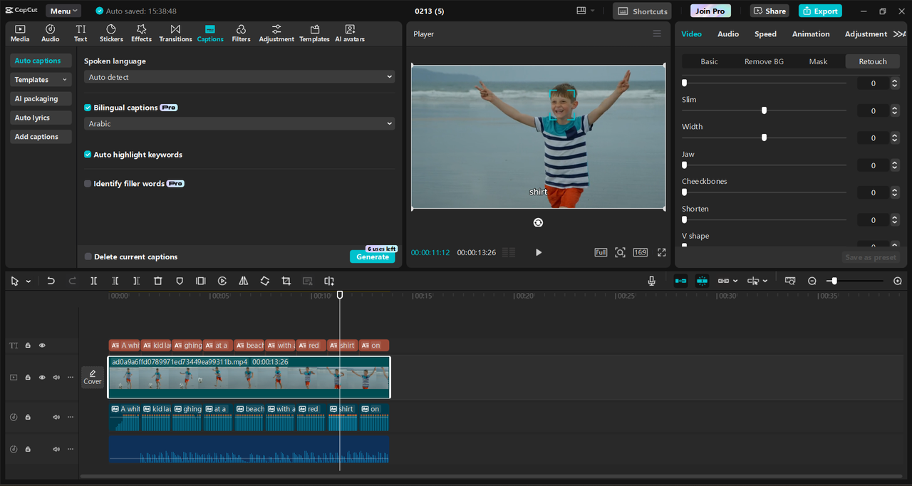Screen dimensions: 912x486
Task: Open the Stickers panel
Action: 111,33
